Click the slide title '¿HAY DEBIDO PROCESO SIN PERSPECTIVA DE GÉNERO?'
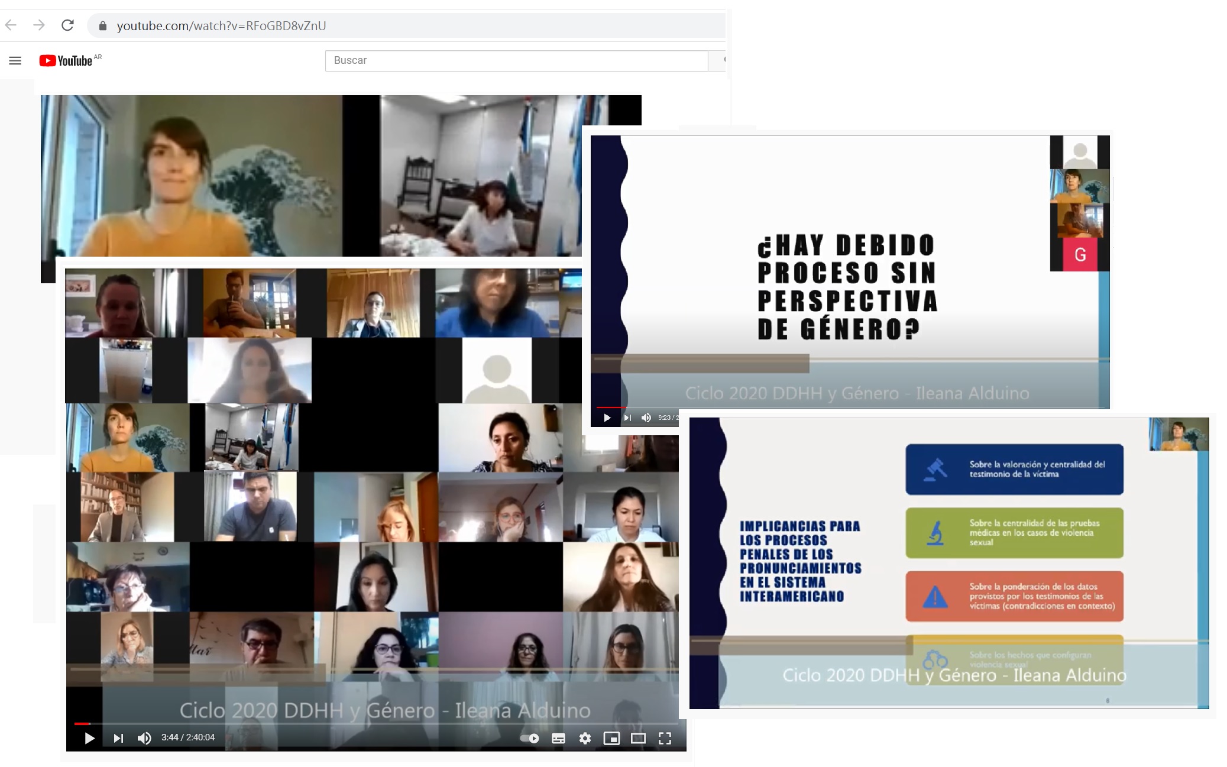Viewport: 1227px width, 767px height. pos(847,287)
